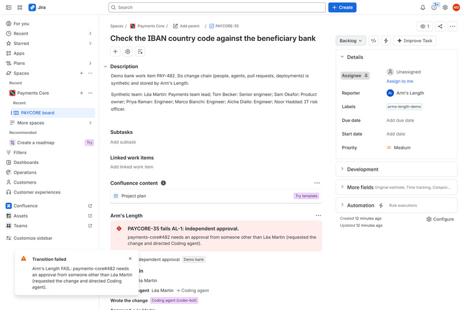Collapse the sidebar with the panel icon
This screenshot has width=465, height=310.
pyautogui.click(x=9, y=8)
